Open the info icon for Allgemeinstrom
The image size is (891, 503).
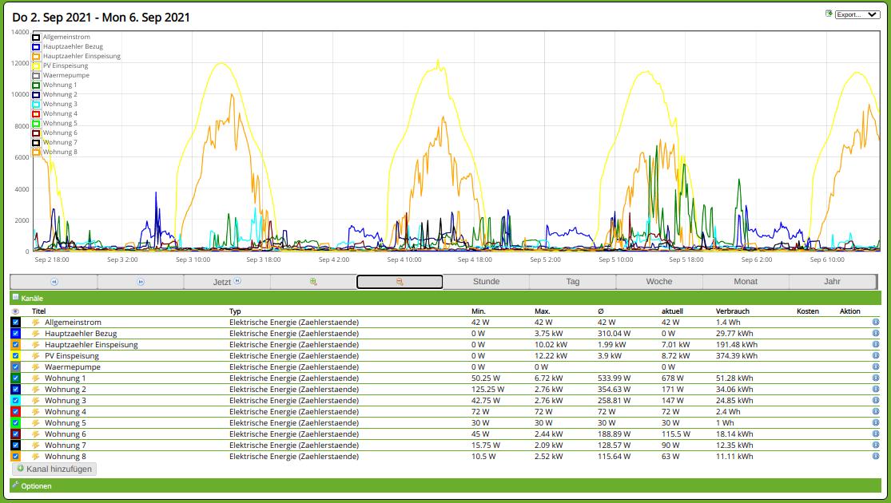point(876,322)
